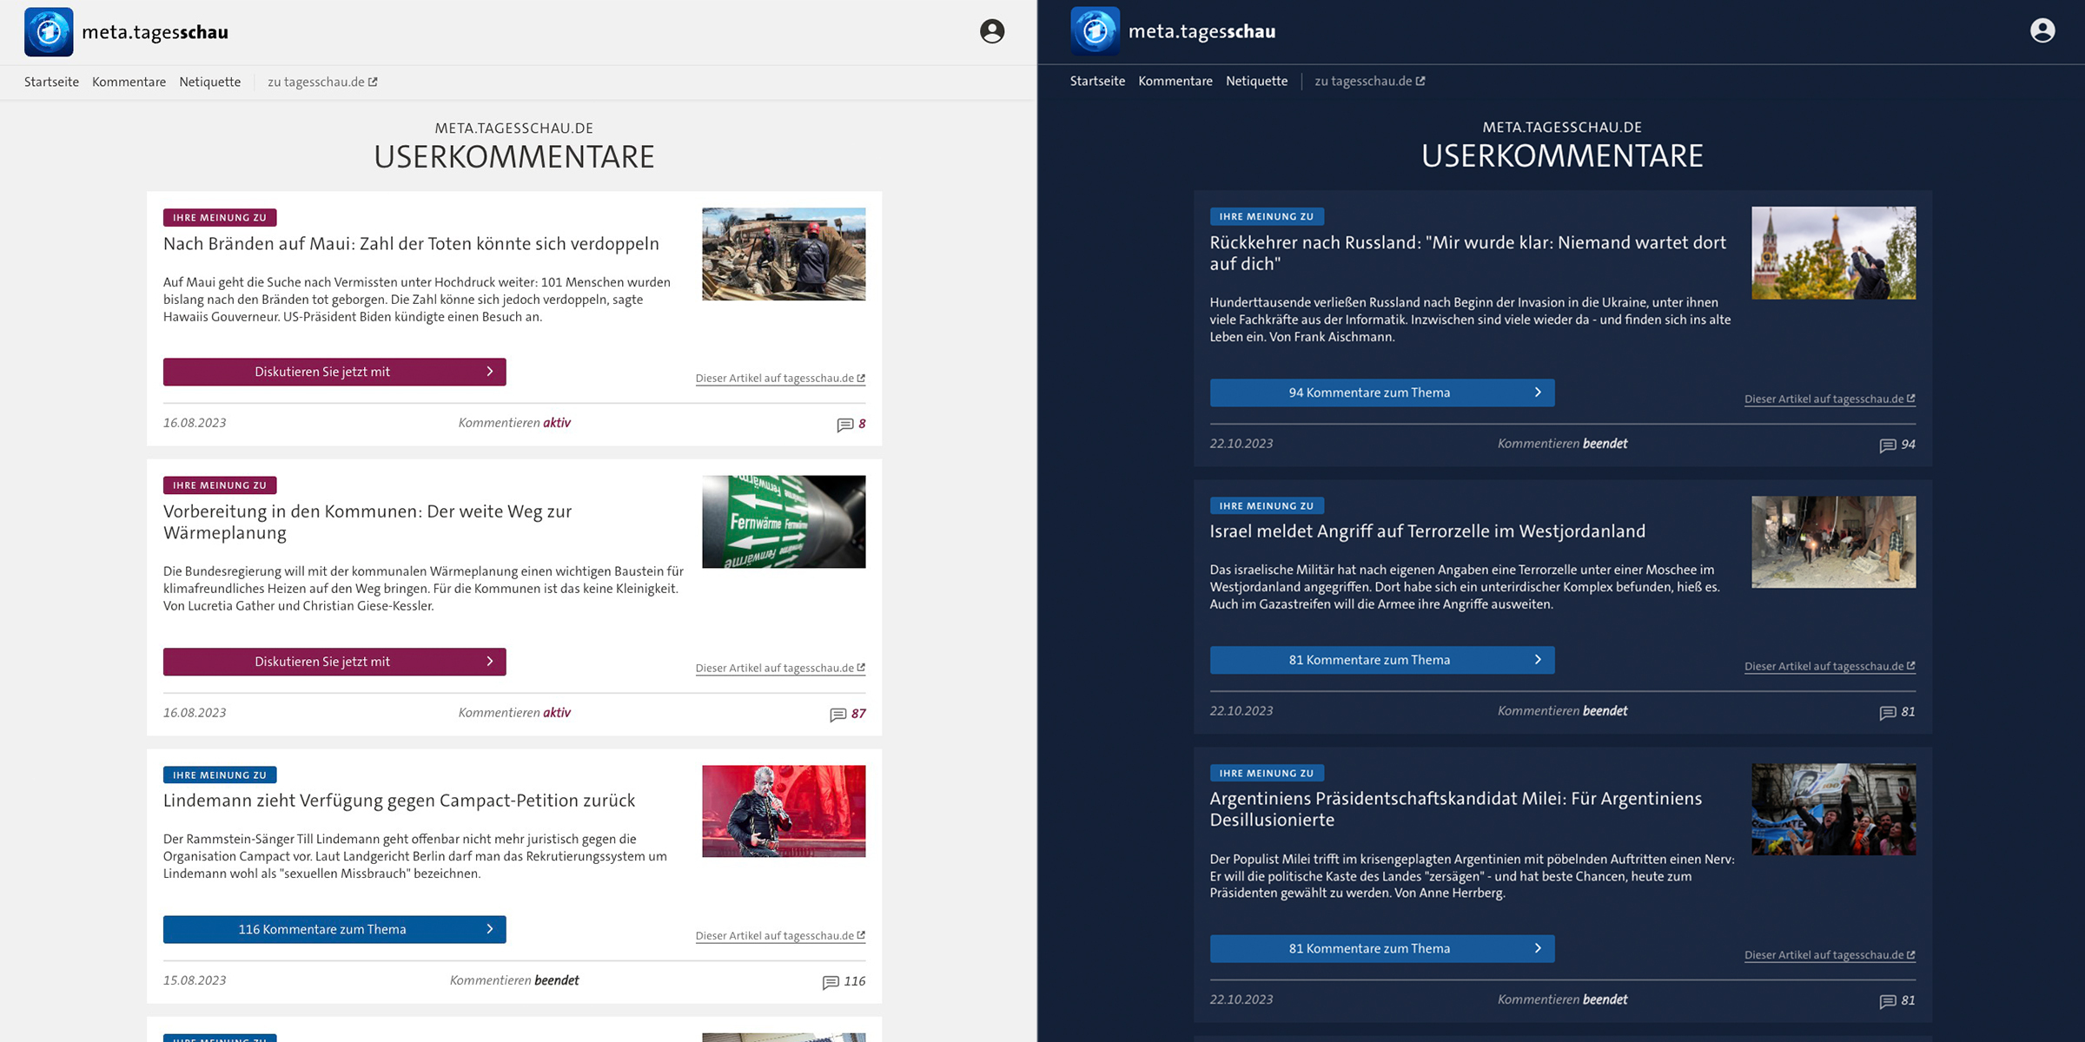Image resolution: width=2085 pixels, height=1042 pixels.
Task: Click the 'IHRE MEINUNG ZU' badge above the Maui headline
Action: (x=220, y=218)
